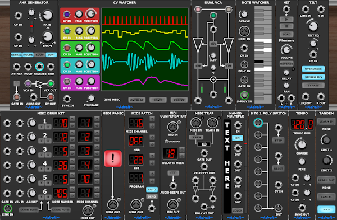Click the MIDI IN socket on MIDI Trap

tap(196, 123)
